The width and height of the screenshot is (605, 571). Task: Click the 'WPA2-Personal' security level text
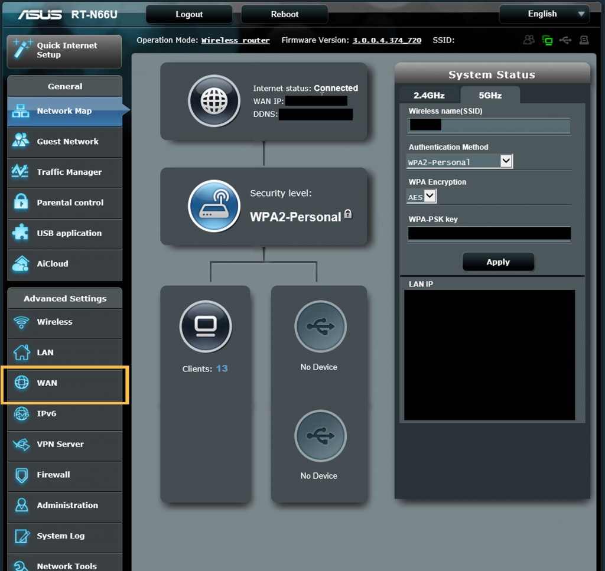[x=295, y=217]
